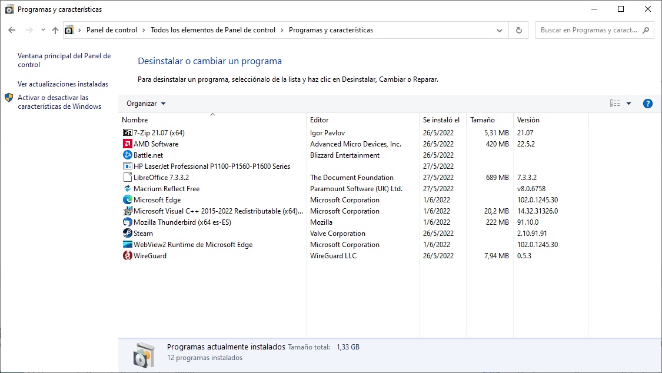Image resolution: width=662 pixels, height=373 pixels.
Task: Select the Battle.net entry
Action: click(x=148, y=155)
